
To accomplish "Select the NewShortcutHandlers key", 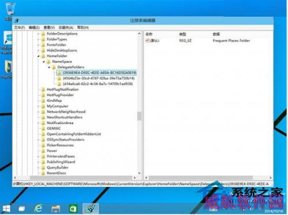I will [x=65, y=117].
